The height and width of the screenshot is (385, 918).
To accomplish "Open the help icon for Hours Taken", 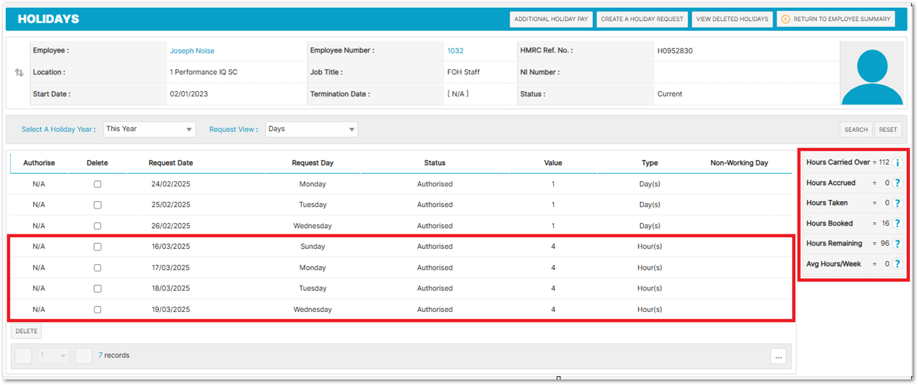I will 897,203.
